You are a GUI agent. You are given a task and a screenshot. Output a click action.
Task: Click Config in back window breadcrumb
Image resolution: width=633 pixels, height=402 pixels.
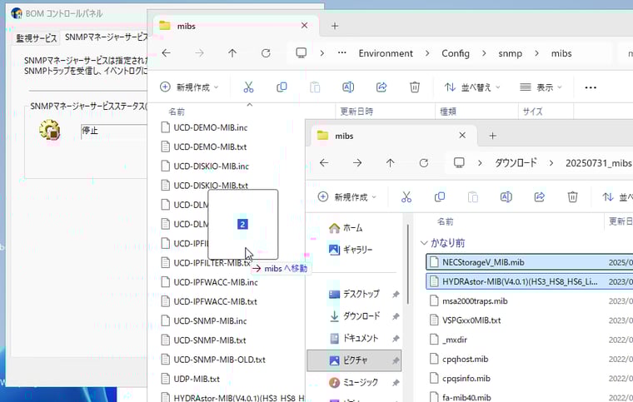click(456, 53)
